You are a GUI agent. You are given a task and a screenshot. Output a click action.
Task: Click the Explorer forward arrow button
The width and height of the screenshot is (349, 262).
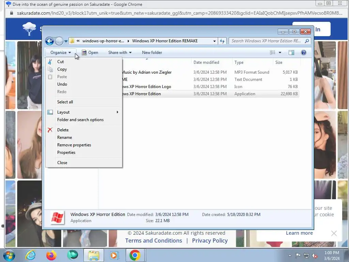(x=59, y=41)
